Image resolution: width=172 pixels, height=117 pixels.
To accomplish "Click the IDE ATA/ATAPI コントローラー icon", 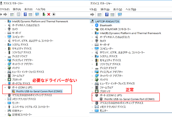I will 97,29.
